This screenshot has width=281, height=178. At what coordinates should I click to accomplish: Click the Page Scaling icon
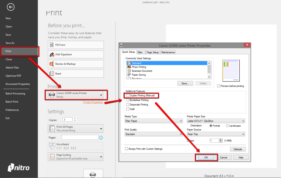(x=52, y=157)
